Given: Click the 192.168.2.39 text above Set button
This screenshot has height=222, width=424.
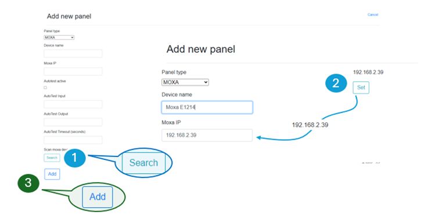Looking at the screenshot, I should tap(368, 72).
